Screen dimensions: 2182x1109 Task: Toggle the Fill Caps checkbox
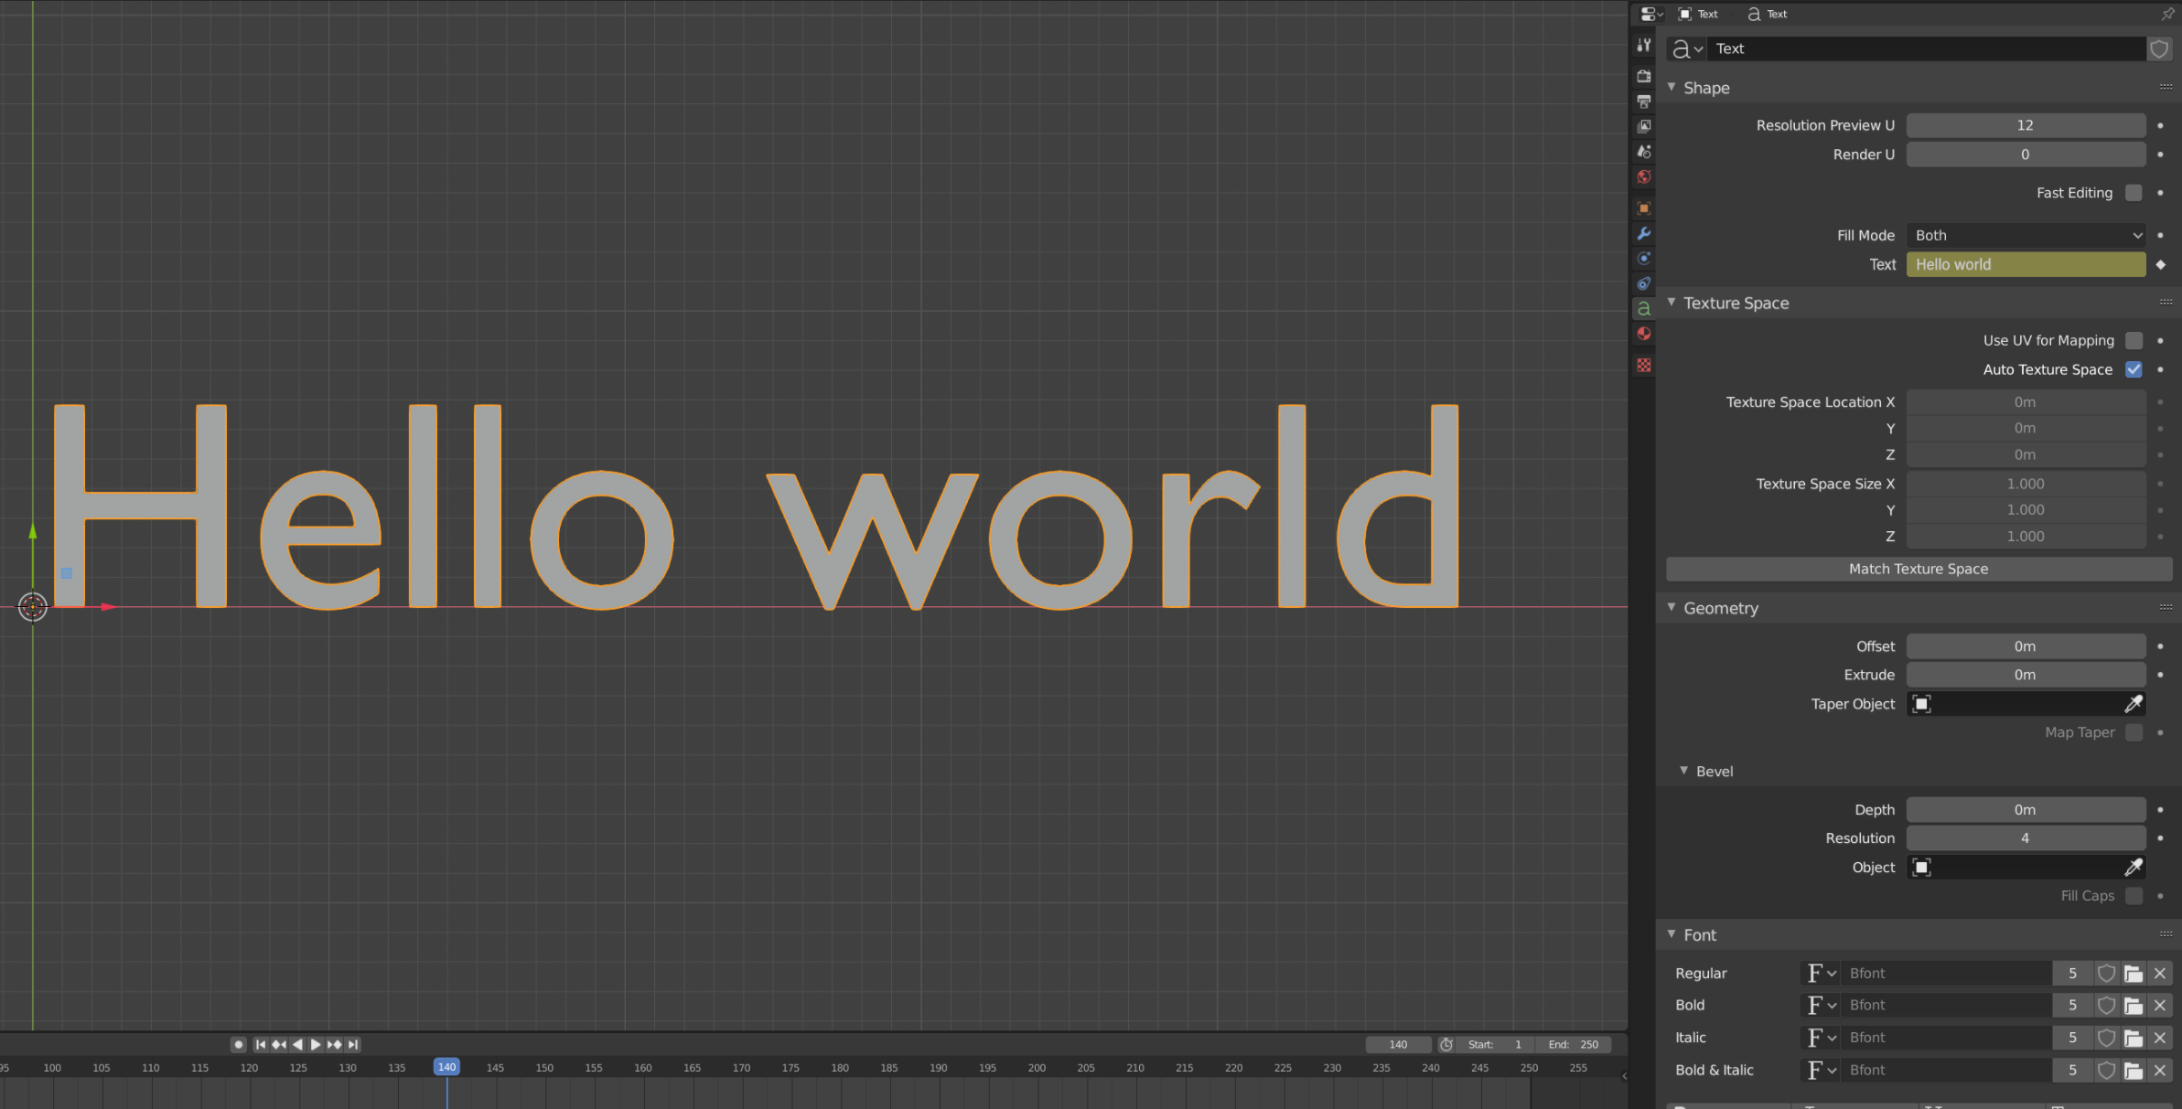2134,896
